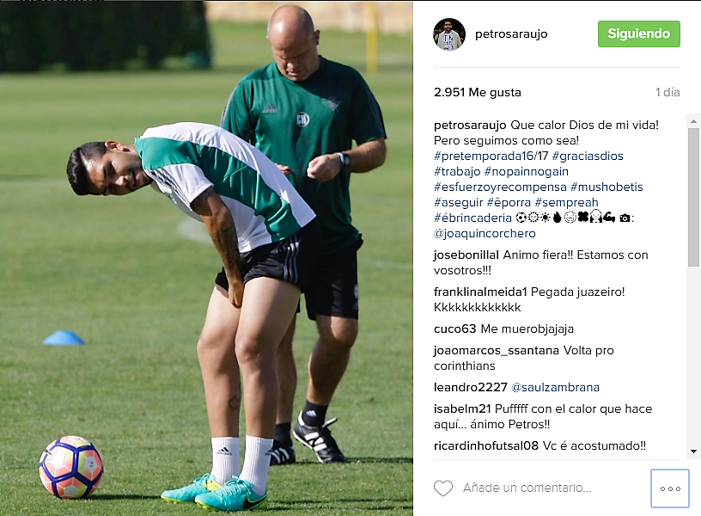Open petrosaraujo's profile picture
Viewport: 701px width, 516px height.
point(449,34)
